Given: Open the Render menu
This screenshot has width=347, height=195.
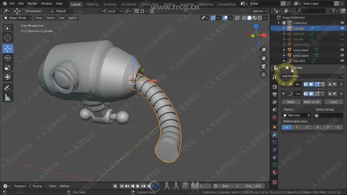Looking at the screenshot, I should coord(33,4).
